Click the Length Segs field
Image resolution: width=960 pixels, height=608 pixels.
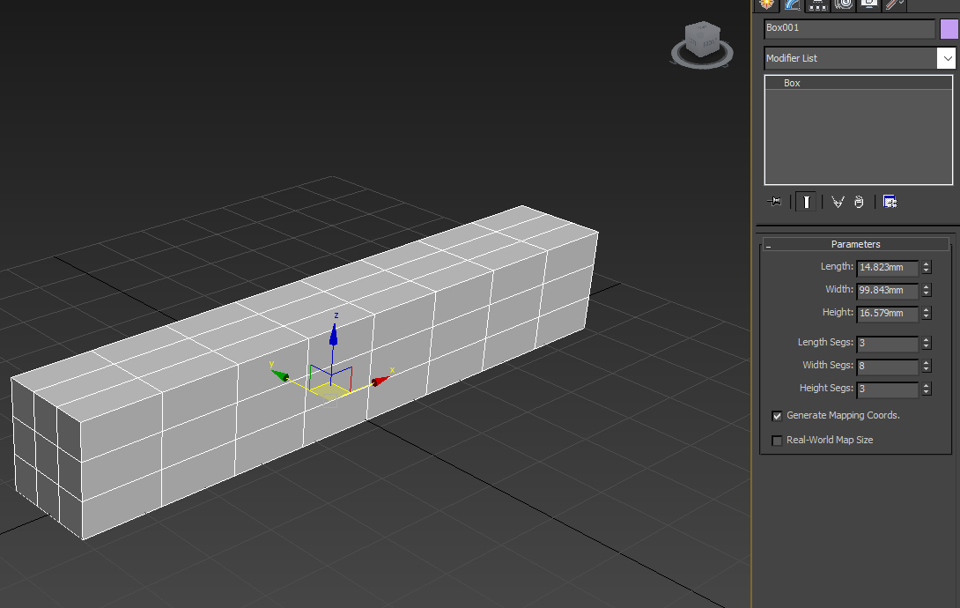(x=887, y=343)
